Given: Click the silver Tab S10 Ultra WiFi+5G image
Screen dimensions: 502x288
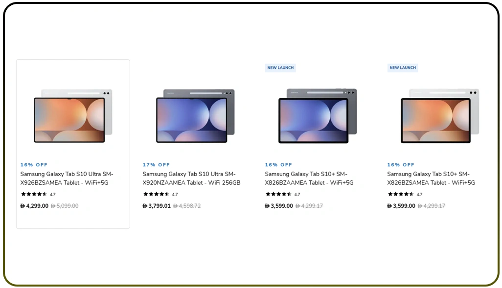Looking at the screenshot, I should 73,116.
